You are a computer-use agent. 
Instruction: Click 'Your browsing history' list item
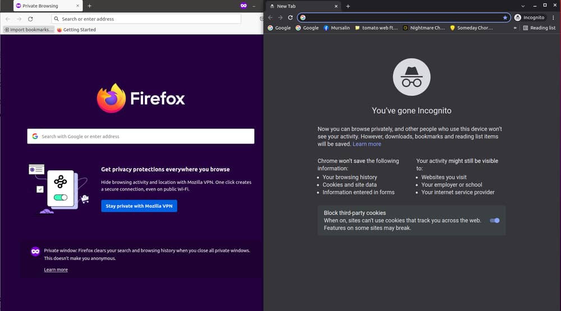tap(350, 177)
